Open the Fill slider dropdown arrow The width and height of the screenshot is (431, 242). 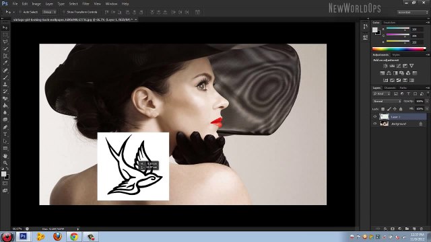[427, 109]
